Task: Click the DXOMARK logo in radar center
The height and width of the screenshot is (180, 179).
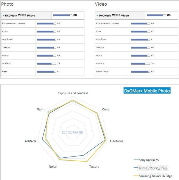Action: click(73, 132)
